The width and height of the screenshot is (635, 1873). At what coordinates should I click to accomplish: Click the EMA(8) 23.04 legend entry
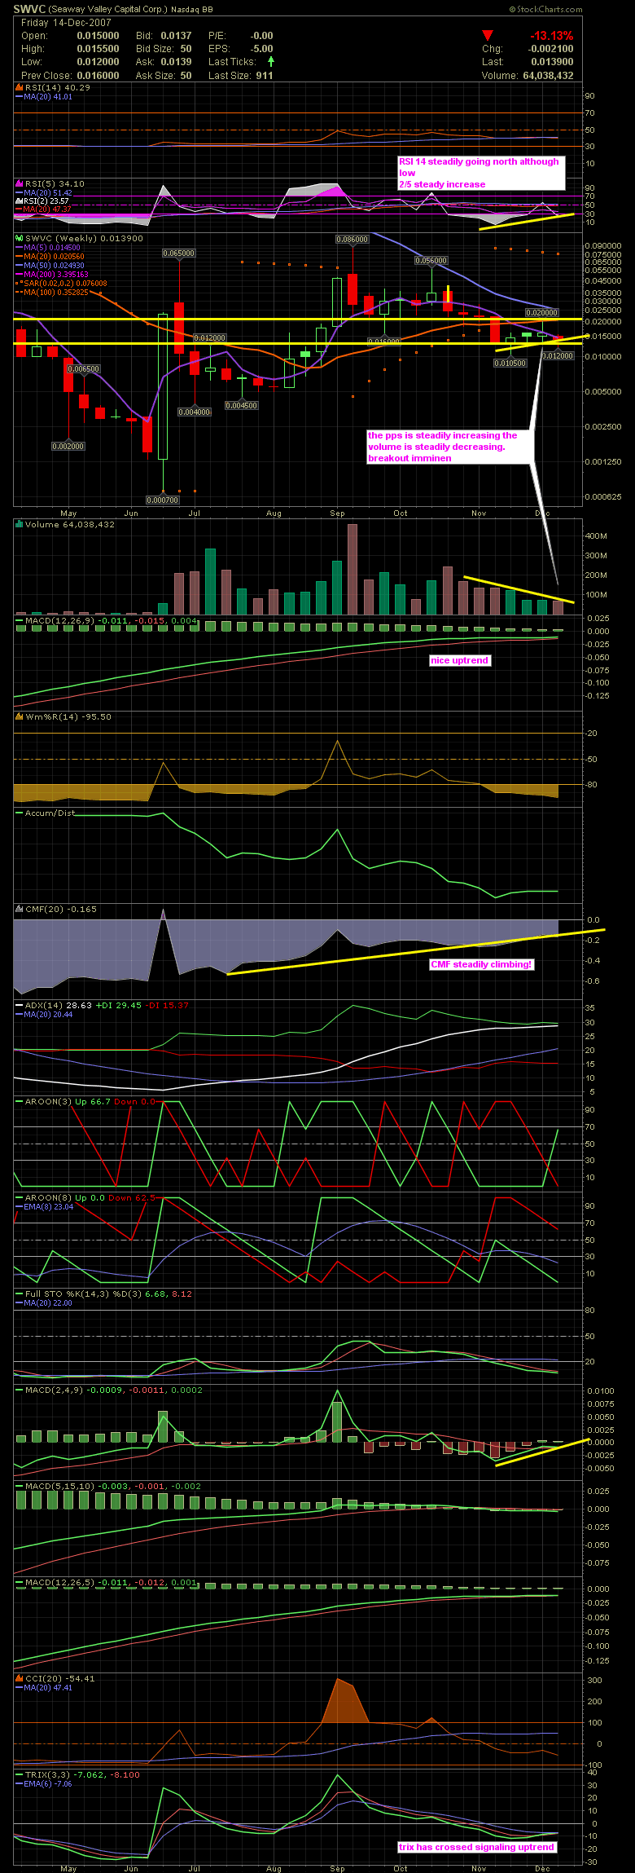(x=45, y=1206)
